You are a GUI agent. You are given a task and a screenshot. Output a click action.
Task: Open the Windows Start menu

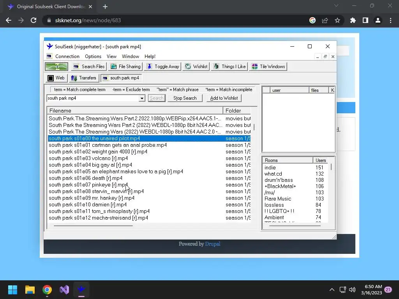(x=12, y=290)
